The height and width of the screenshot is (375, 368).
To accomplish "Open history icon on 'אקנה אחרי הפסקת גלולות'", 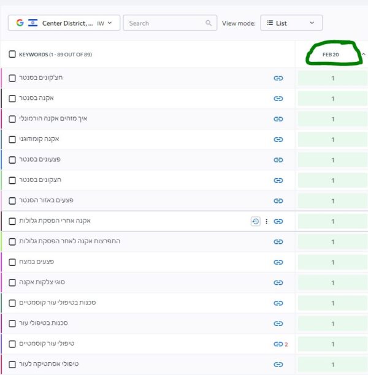I will pyautogui.click(x=255, y=221).
